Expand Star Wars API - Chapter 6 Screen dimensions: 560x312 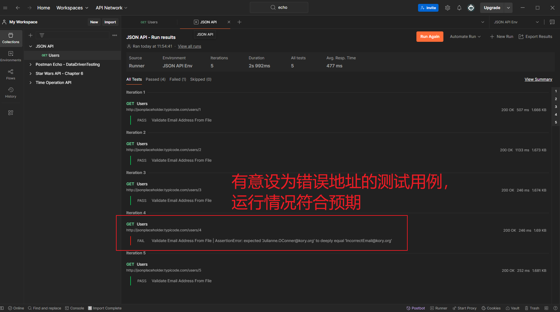31,74
